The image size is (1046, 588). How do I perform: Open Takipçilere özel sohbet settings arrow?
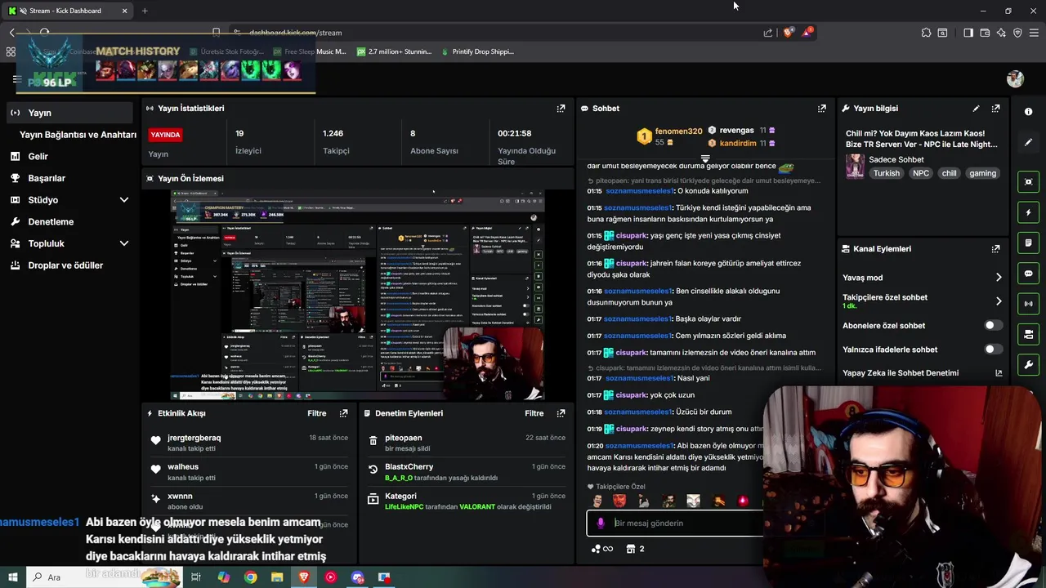998,301
